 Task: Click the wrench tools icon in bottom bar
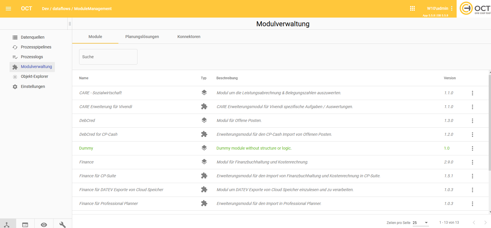[x=62, y=225]
